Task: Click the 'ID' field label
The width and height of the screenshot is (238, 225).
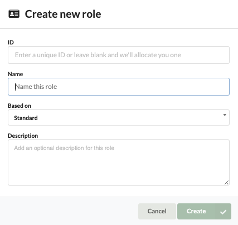Action: 11,42
